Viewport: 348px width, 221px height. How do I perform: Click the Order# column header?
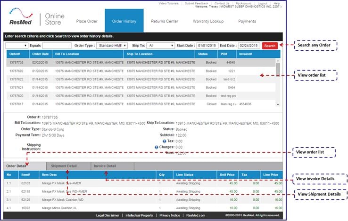pos(18,54)
